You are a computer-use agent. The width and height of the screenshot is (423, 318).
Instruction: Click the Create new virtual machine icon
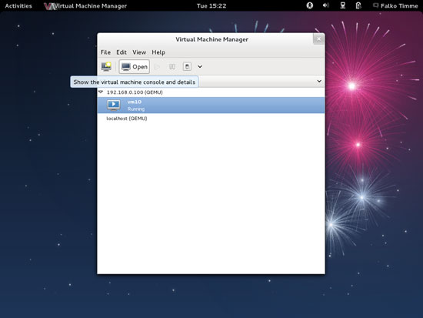[106, 66]
